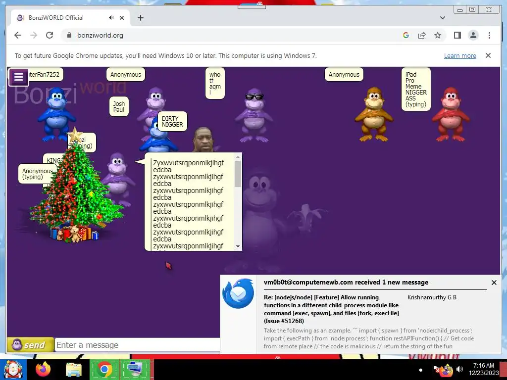Click the orange Bonzi character
The image size is (507, 380).
click(374, 114)
